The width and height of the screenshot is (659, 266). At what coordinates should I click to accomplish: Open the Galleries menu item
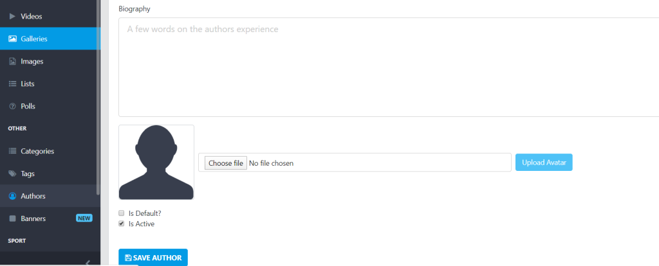(x=50, y=39)
